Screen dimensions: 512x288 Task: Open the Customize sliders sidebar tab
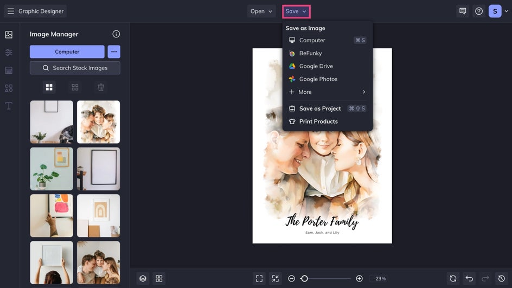click(9, 52)
